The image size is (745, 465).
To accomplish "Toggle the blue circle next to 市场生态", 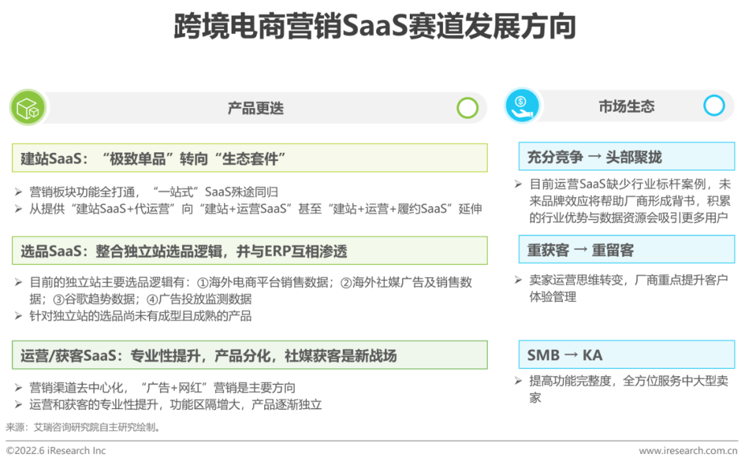I will pyautogui.click(x=713, y=105).
